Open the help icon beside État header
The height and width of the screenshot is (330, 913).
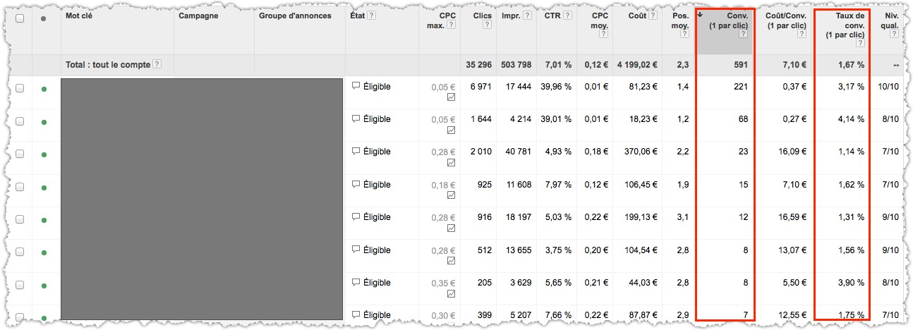point(372,16)
